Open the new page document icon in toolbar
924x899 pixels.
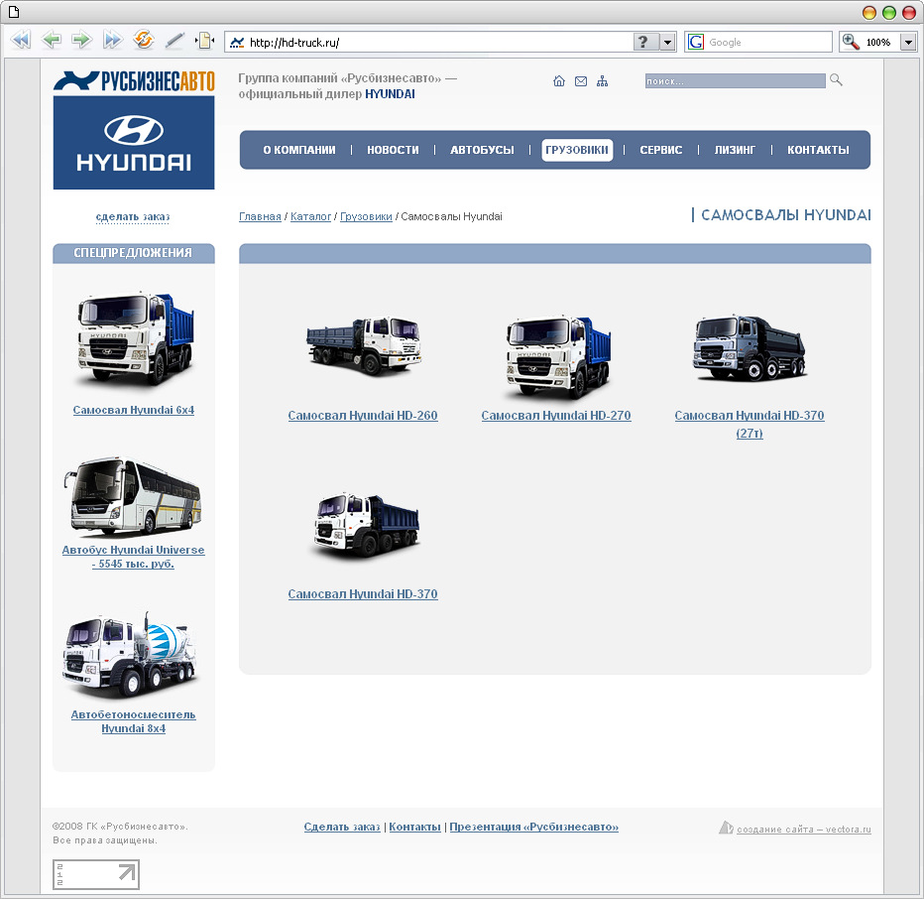pos(204,40)
